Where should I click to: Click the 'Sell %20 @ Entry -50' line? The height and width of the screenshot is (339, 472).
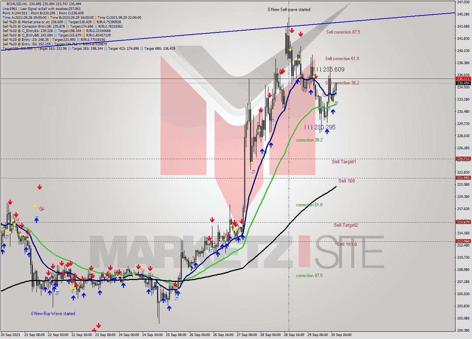(x=55, y=44)
